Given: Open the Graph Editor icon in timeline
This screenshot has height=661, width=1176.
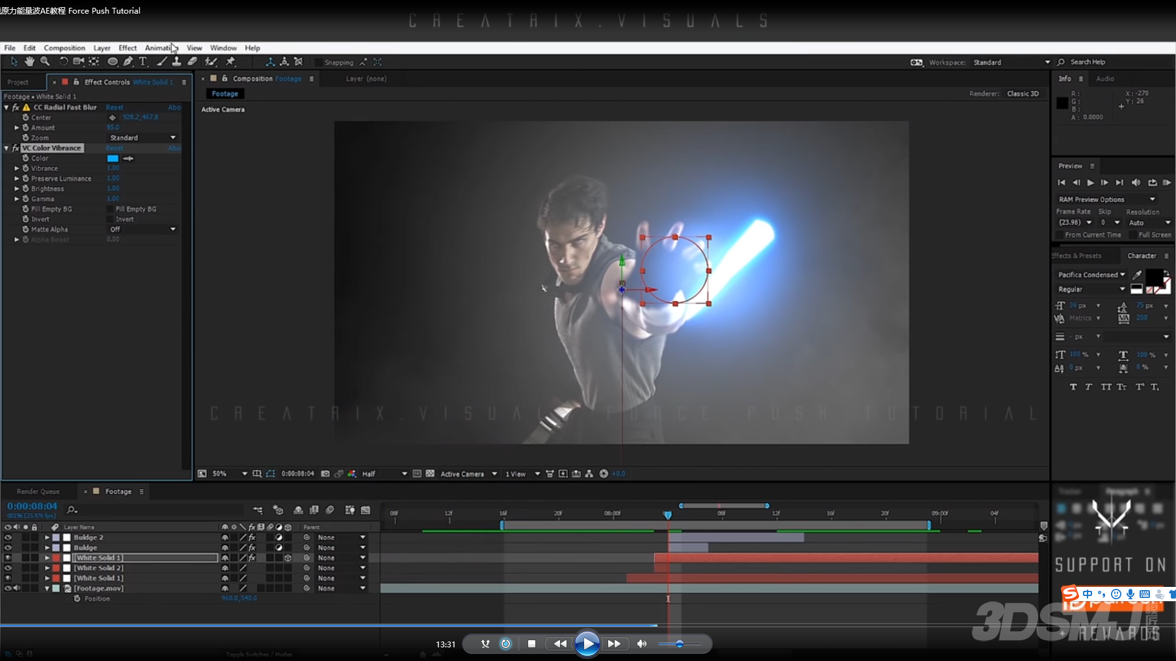Looking at the screenshot, I should (x=366, y=510).
